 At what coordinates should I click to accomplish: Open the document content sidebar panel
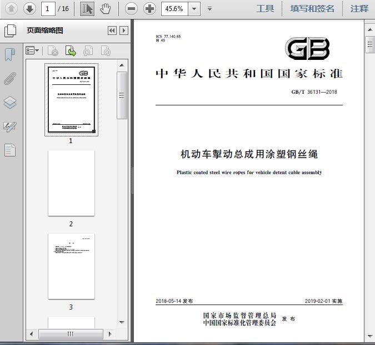(x=10, y=150)
